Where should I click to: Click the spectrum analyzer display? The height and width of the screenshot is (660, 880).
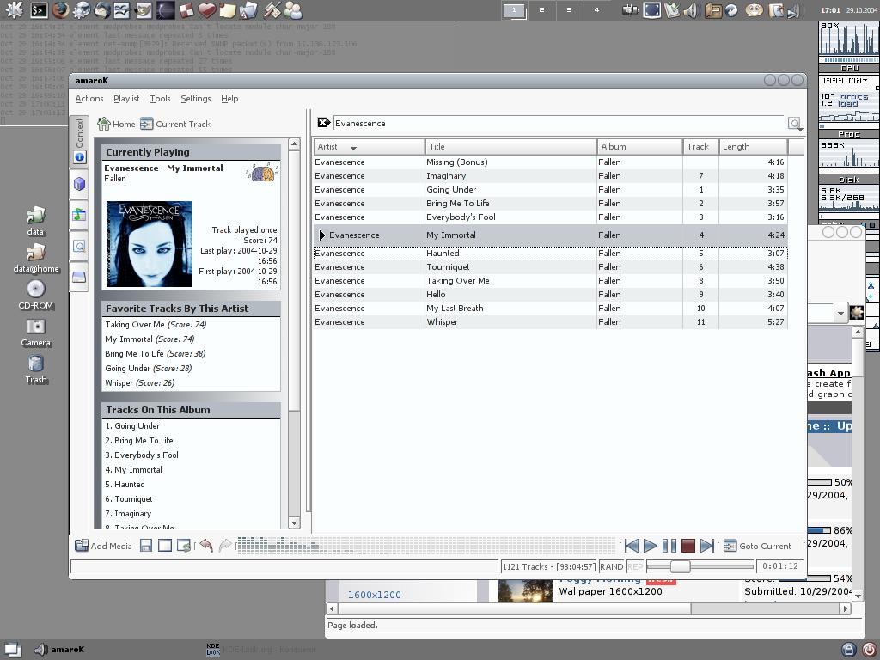(426, 546)
